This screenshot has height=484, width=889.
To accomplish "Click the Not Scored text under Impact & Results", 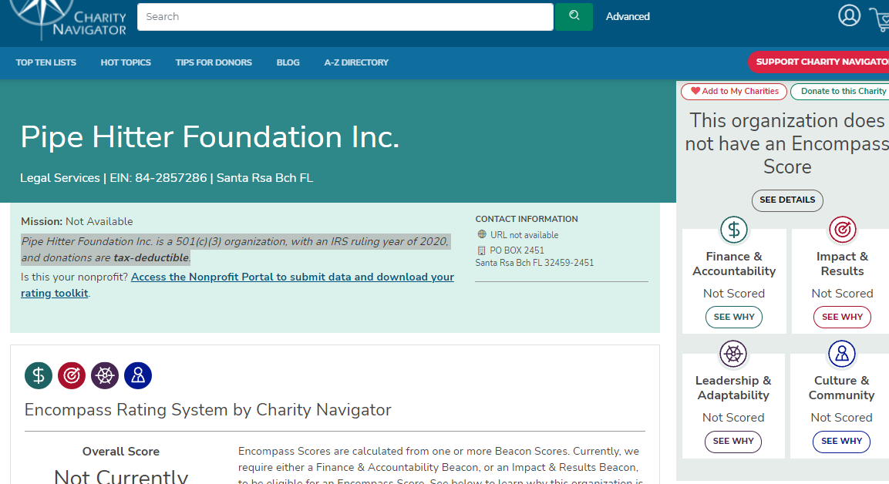I will point(843,294).
